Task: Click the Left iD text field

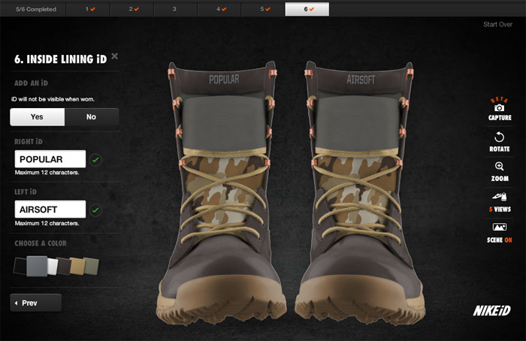Action: pos(50,210)
